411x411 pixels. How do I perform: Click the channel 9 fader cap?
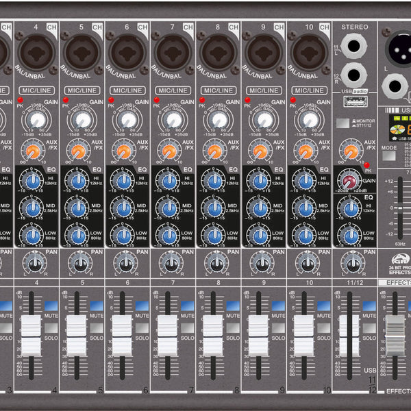click(258, 336)
